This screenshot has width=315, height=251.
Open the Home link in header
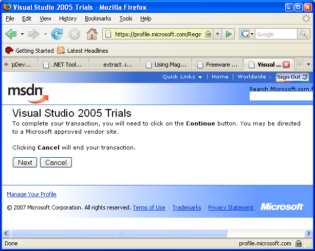coord(220,77)
